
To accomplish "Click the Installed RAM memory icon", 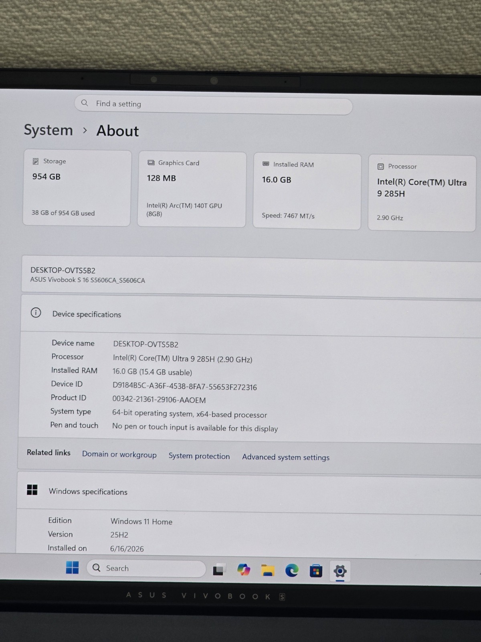I will (x=266, y=164).
